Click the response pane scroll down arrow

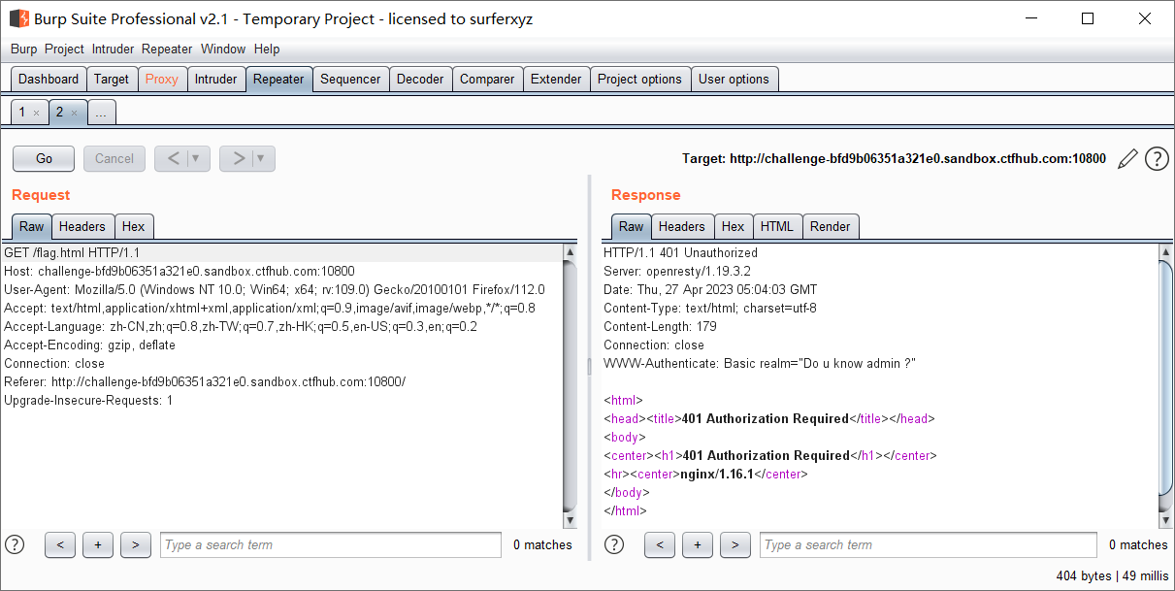(1166, 521)
